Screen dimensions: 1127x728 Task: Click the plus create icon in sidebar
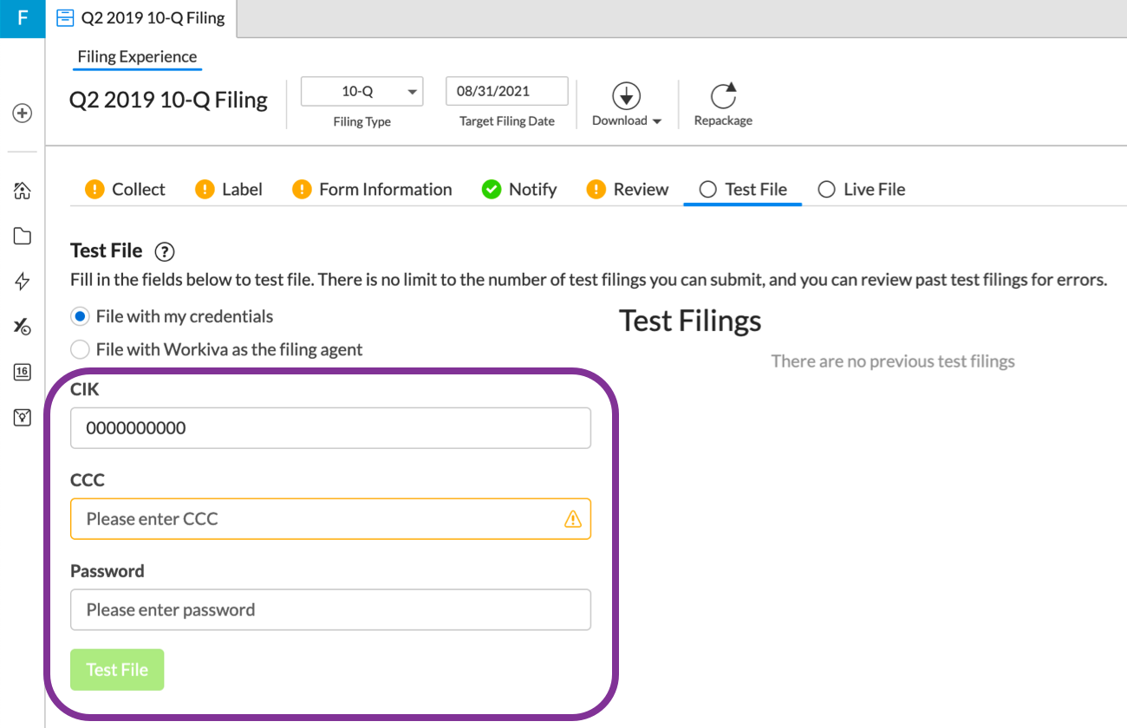click(x=23, y=113)
